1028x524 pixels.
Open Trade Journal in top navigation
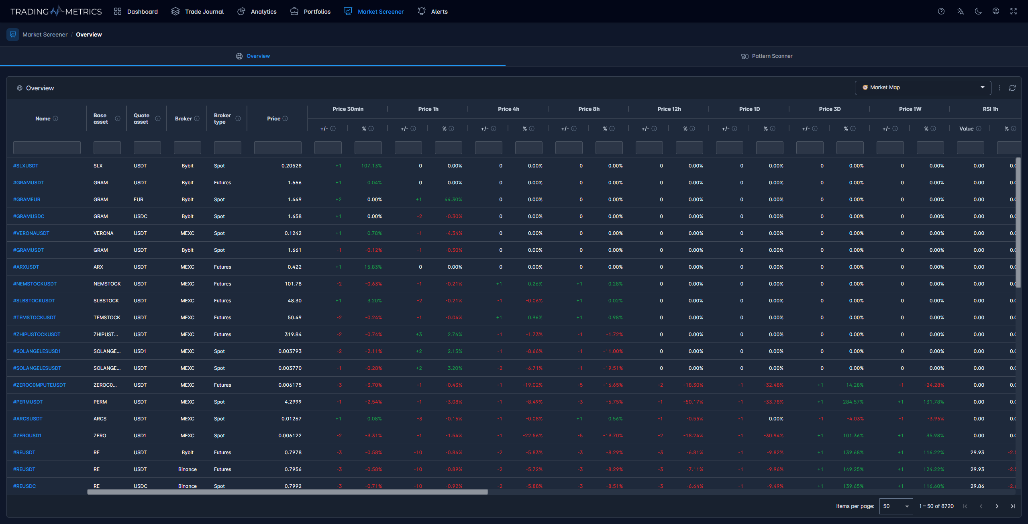198,11
